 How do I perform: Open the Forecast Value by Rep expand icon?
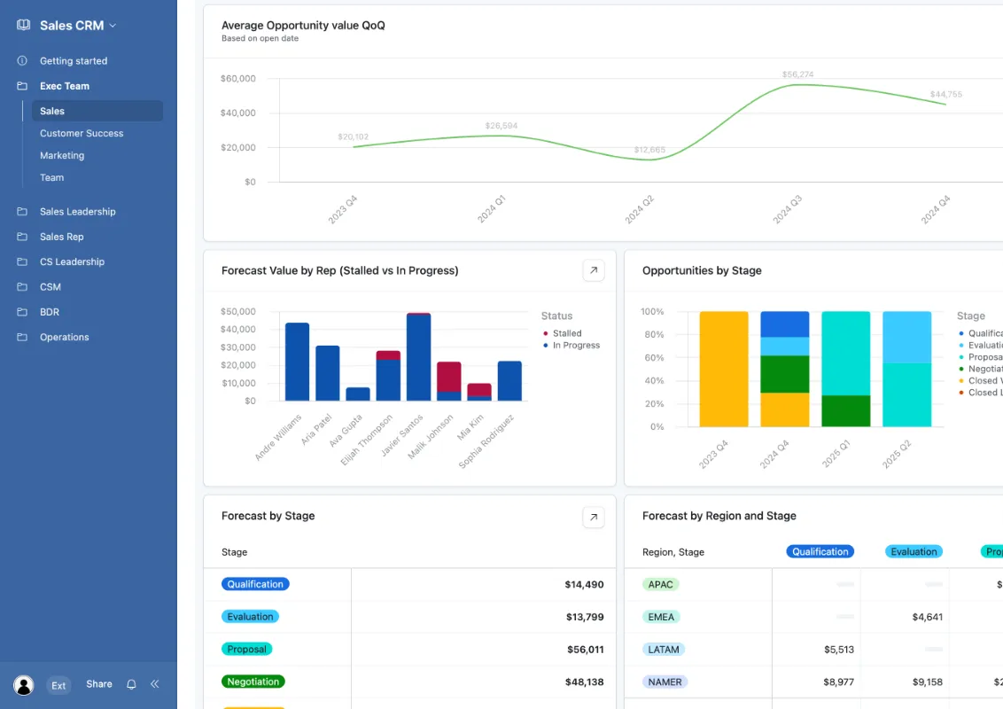click(594, 270)
